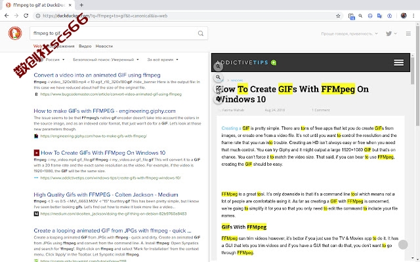This screenshot has width=420, height=262.
Task: Close the ffmpeg to gif tab
Action: (70, 5)
